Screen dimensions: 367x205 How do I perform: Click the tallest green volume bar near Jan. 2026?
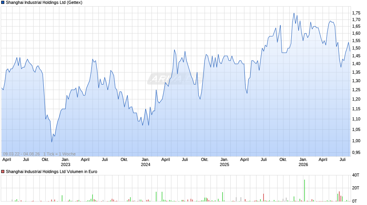tap(305, 191)
